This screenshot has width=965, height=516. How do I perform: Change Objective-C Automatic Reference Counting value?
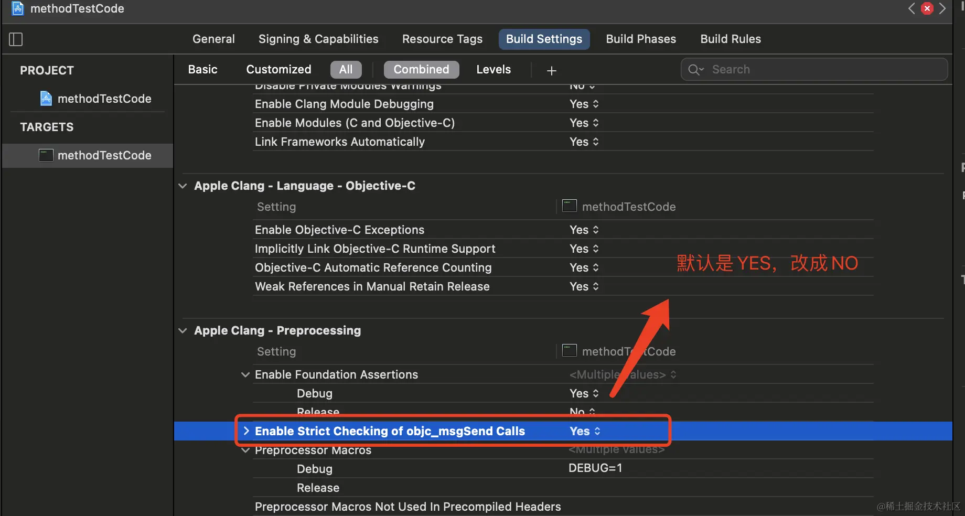(x=584, y=268)
